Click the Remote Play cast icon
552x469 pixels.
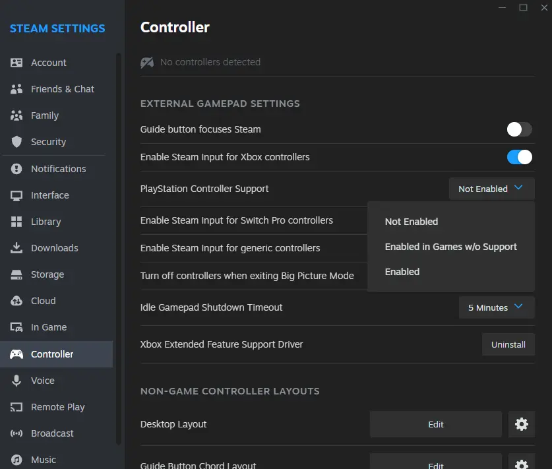(x=16, y=407)
